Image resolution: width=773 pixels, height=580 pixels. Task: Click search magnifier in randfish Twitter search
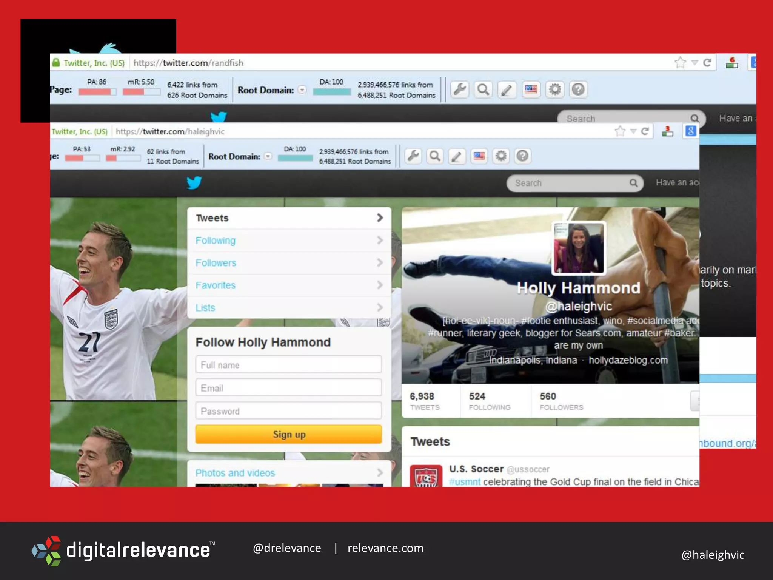(x=695, y=118)
